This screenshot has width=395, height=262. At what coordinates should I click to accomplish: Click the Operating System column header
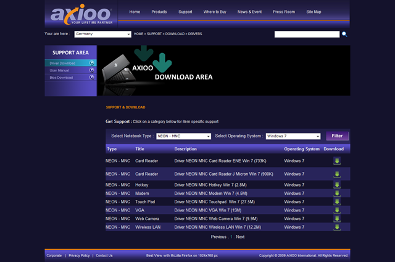coord(302,149)
